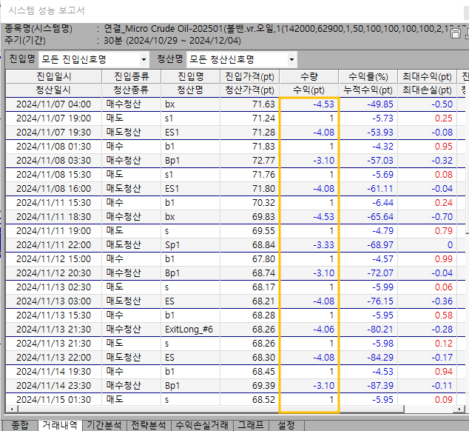Click the 수량 column header
This screenshot has width=469, height=431.
pyautogui.click(x=308, y=77)
